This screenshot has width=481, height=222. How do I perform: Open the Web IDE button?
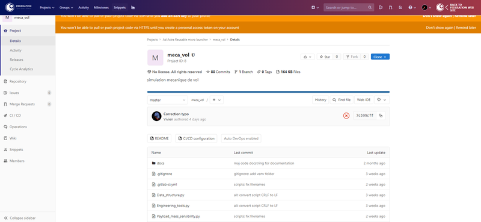364,100
